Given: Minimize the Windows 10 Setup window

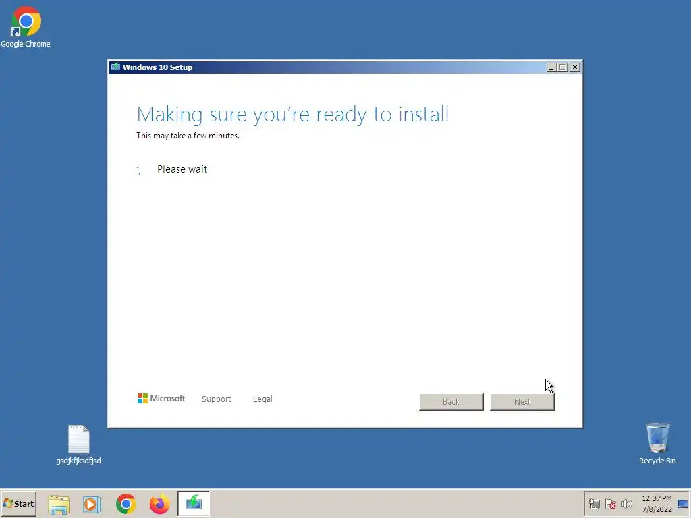Looking at the screenshot, I should click(x=551, y=67).
